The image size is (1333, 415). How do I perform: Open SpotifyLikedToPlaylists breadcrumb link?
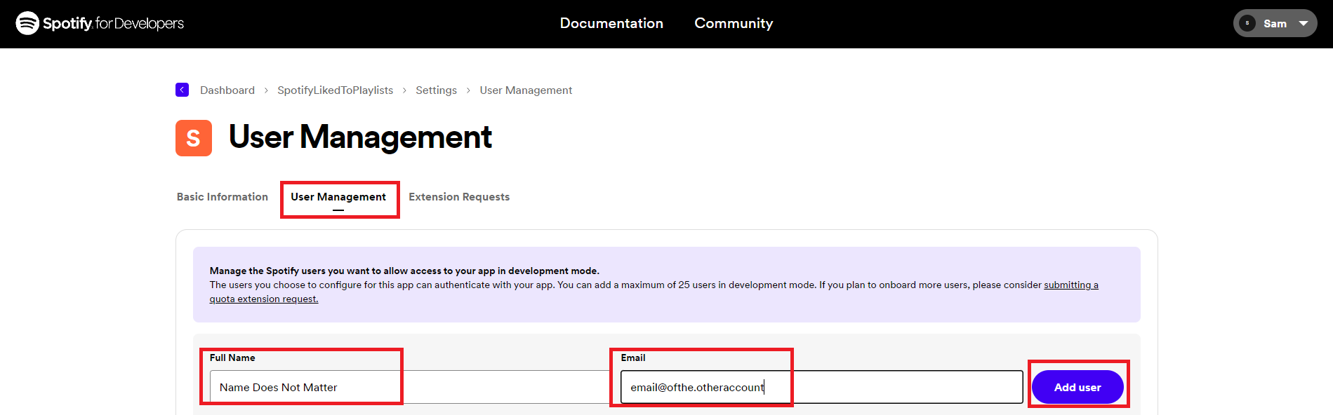click(335, 90)
